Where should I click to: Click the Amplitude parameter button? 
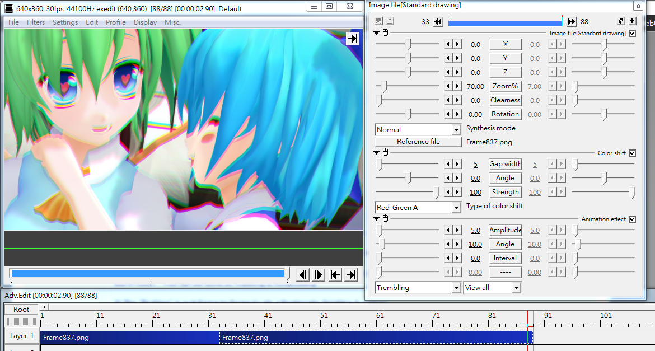point(505,230)
